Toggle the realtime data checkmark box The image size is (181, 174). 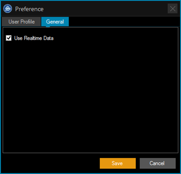9,38
